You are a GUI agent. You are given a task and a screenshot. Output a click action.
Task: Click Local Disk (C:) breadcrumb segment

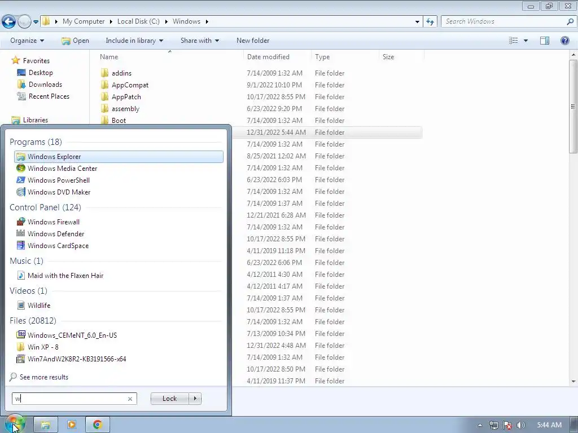[x=138, y=21]
